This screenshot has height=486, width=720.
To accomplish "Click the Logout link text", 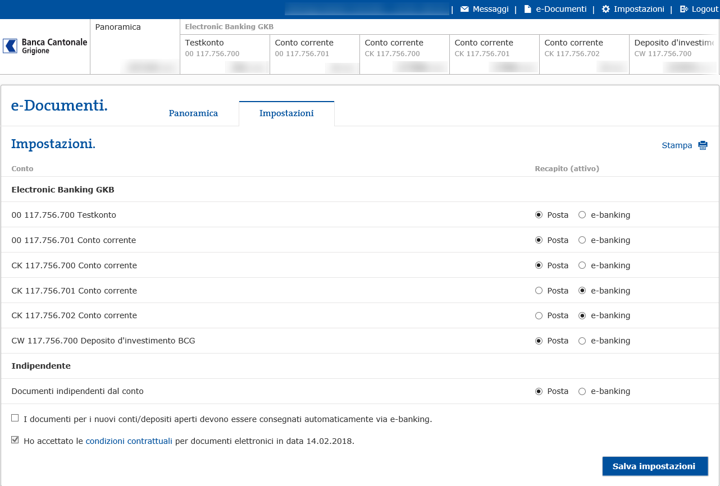I will pyautogui.click(x=705, y=9).
